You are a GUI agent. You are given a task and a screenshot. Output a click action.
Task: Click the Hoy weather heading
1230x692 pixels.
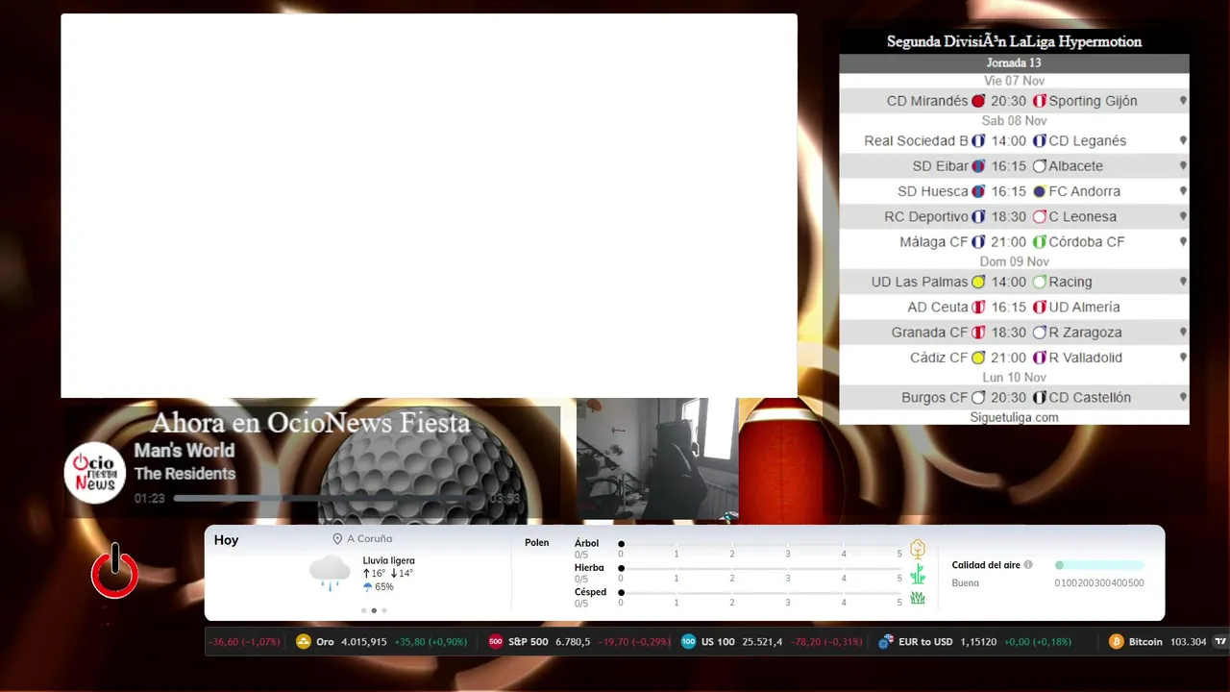coord(227,540)
